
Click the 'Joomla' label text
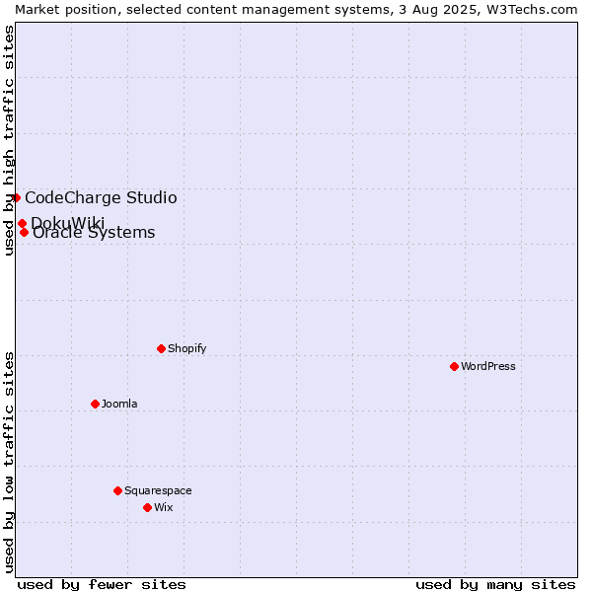[119, 404]
